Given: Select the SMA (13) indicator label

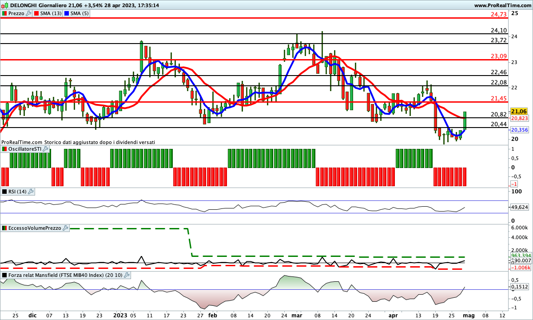Looking at the screenshot, I should [x=51, y=13].
